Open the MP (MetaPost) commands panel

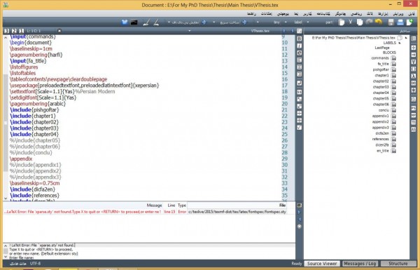tap(413, 115)
